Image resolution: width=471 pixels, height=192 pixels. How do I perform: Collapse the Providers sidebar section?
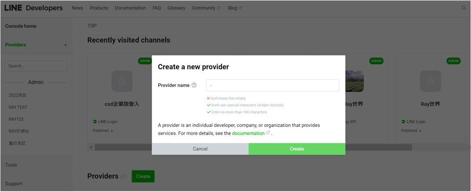coord(66,45)
